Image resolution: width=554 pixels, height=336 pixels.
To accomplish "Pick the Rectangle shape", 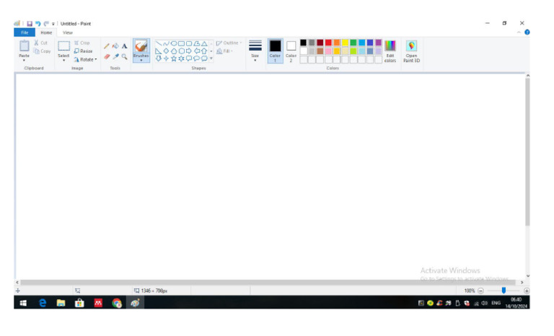I will coord(181,43).
